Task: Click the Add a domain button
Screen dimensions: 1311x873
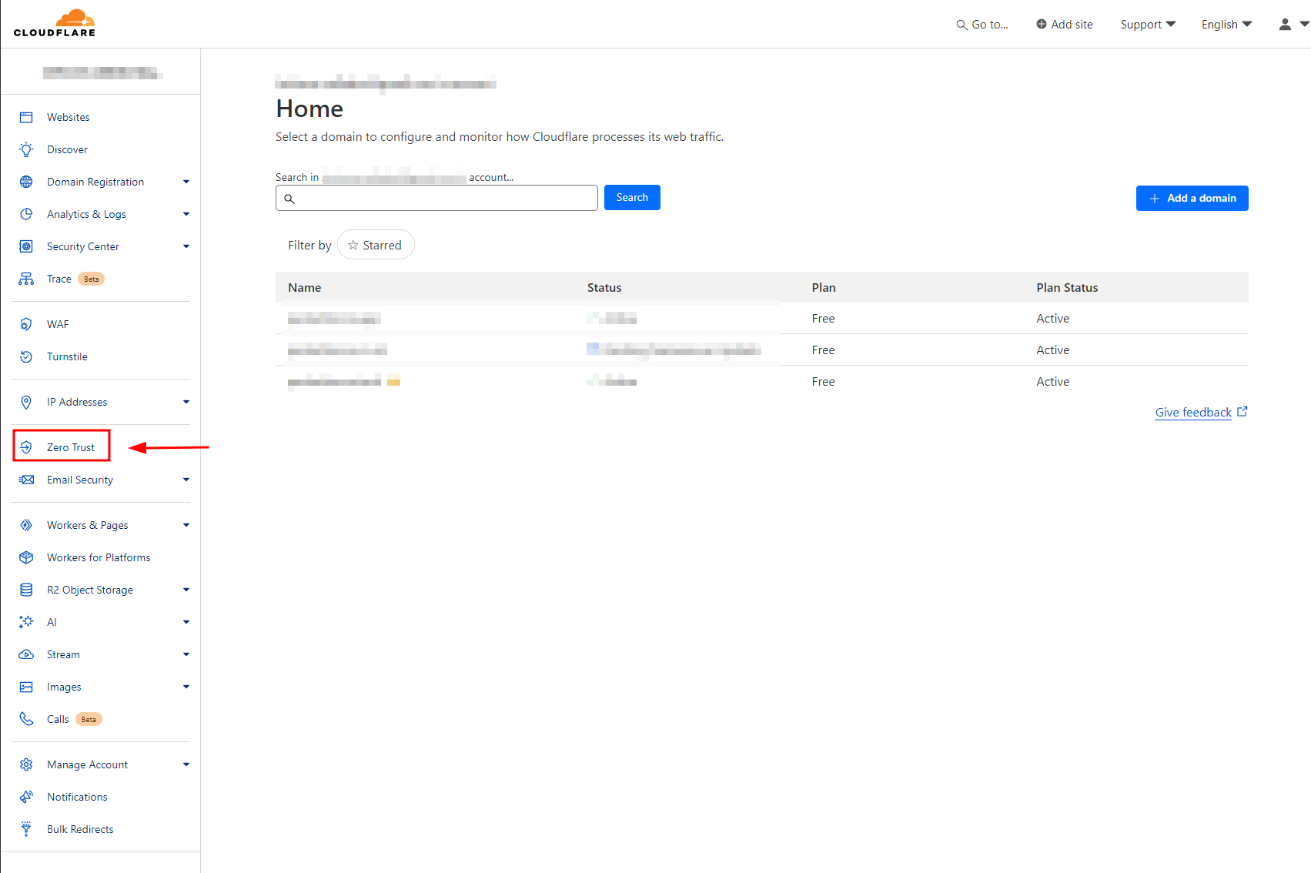Action: [x=1192, y=198]
